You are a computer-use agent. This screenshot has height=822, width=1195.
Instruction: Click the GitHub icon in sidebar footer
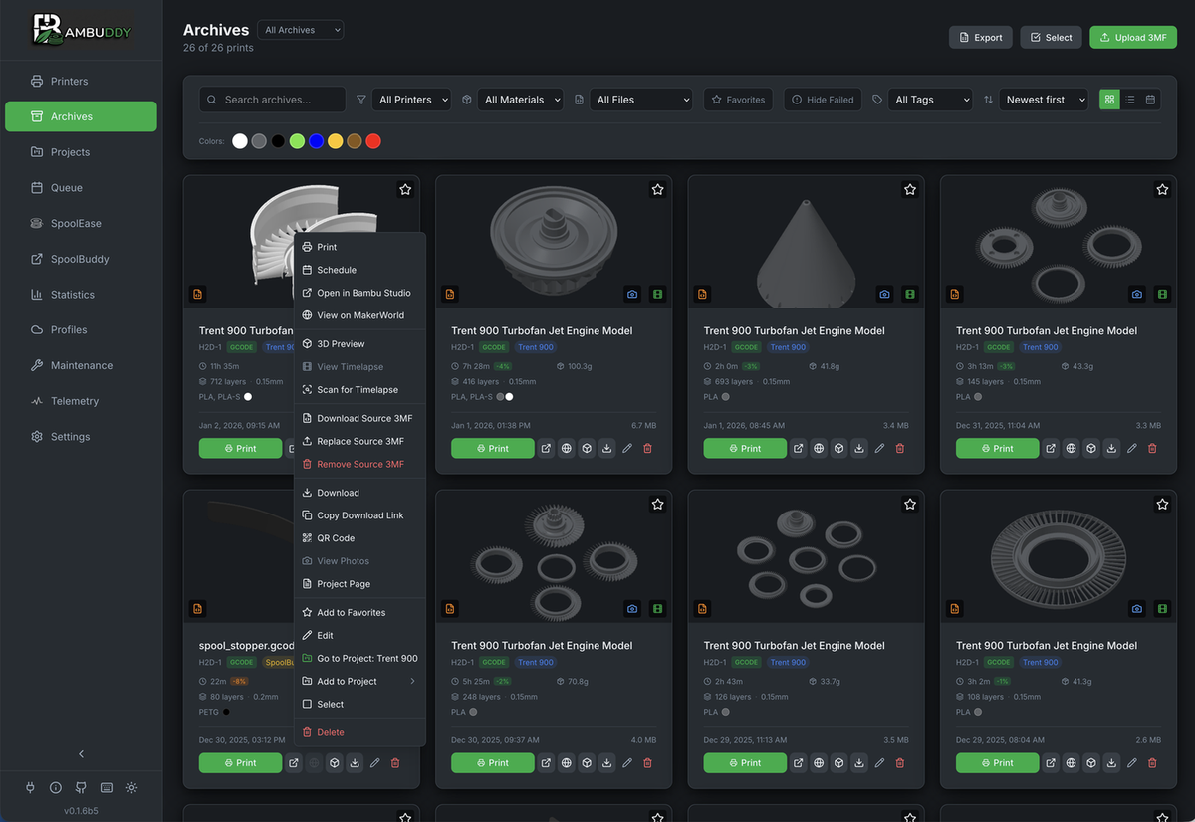click(81, 787)
